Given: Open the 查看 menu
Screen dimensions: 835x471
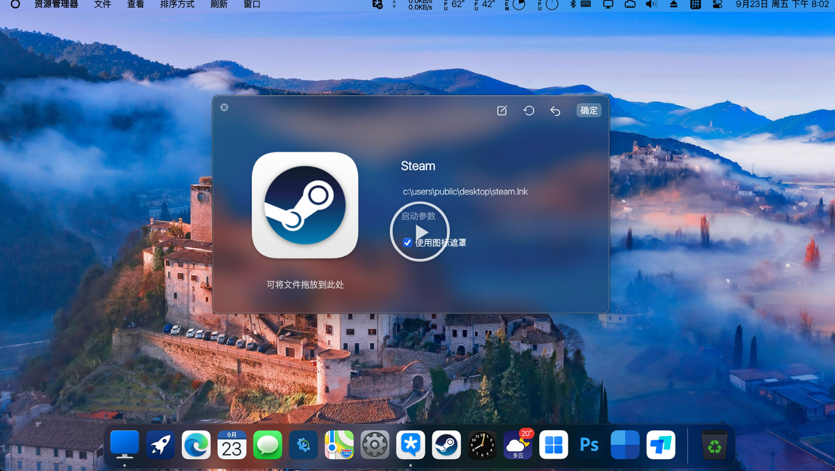Looking at the screenshot, I should [x=135, y=5].
